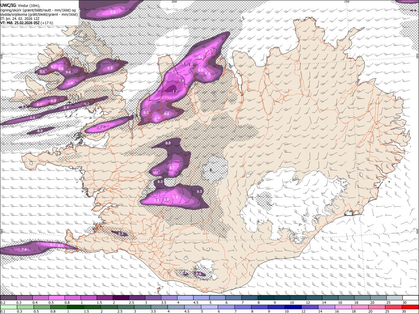Screen dimensions: 419x314
Task: Pick the darkest purple swatch between 2 and 2.5
Action: click(x=121, y=298)
